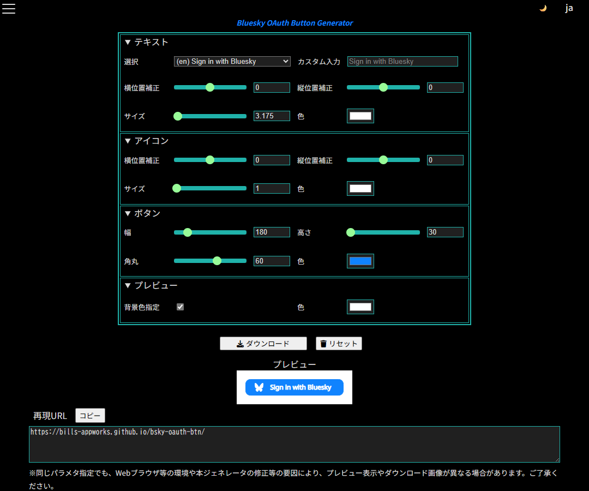Click the reset button with trash icon
The width and height of the screenshot is (589, 491).
(339, 343)
